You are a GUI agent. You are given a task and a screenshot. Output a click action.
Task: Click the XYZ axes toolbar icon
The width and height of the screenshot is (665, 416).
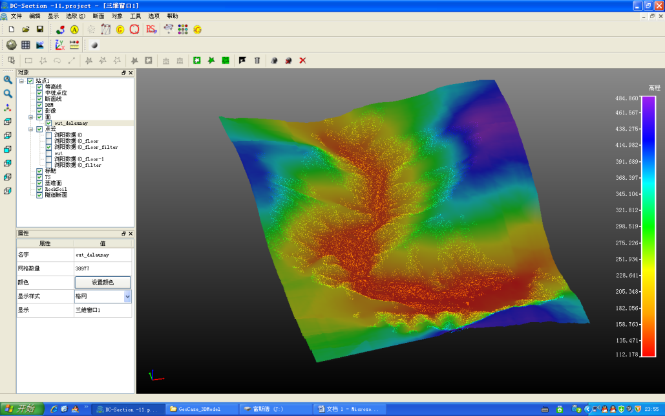click(60, 45)
